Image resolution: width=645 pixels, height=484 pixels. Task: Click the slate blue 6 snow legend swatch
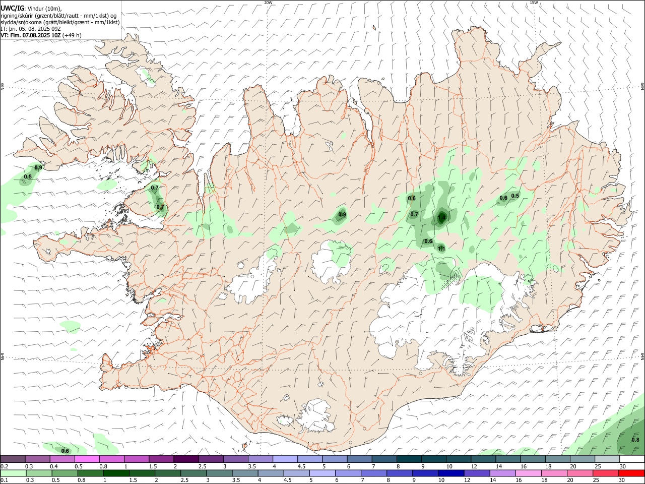tap(360, 459)
